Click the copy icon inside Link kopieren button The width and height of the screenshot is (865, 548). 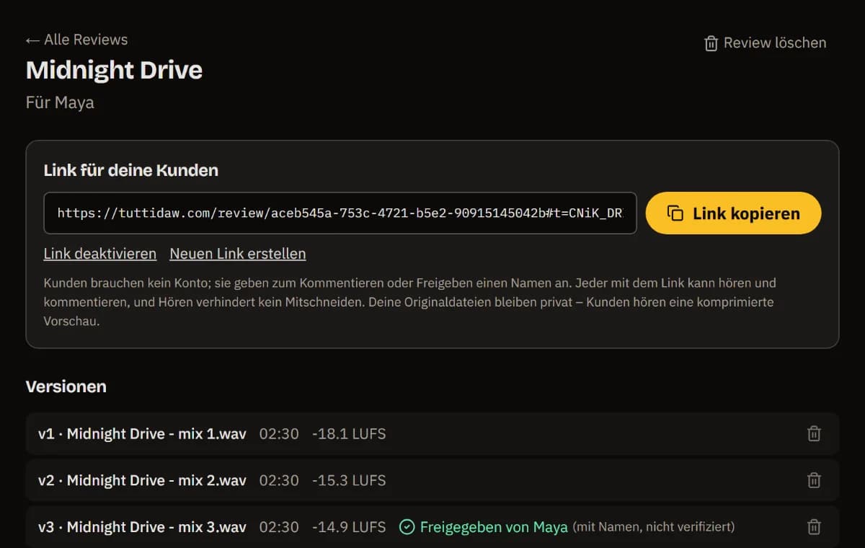click(675, 213)
